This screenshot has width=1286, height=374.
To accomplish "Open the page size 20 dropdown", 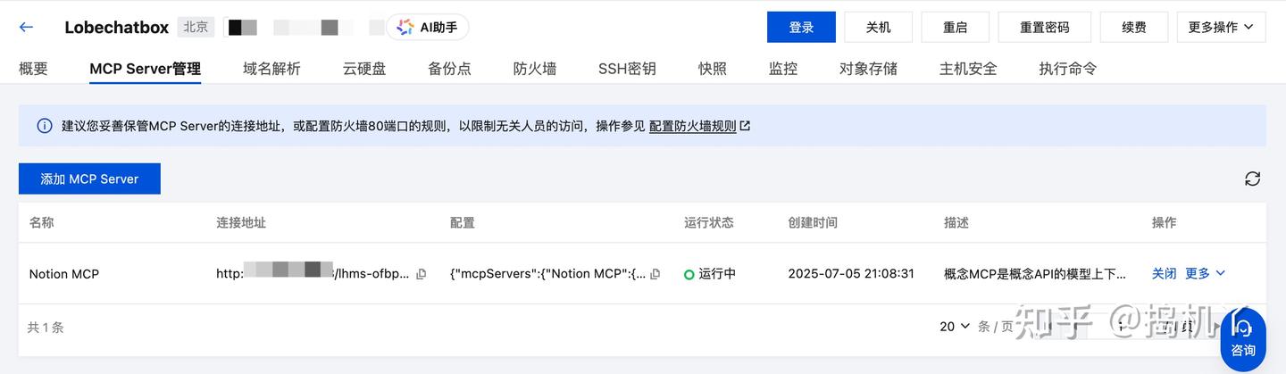I will (x=955, y=327).
